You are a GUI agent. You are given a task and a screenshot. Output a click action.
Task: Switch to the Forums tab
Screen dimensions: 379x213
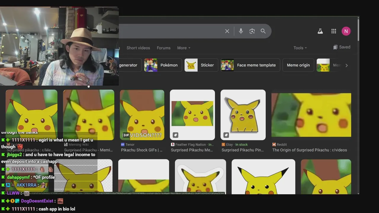(163, 48)
